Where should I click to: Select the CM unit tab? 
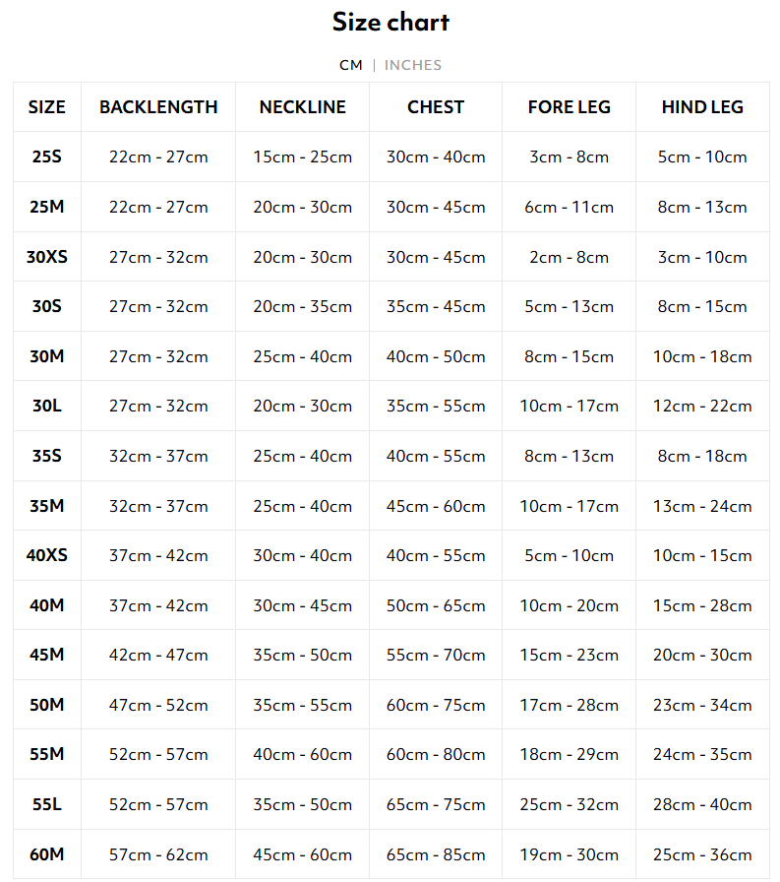[x=351, y=65]
